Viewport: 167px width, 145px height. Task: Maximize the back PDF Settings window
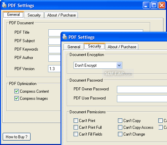[154, 5]
